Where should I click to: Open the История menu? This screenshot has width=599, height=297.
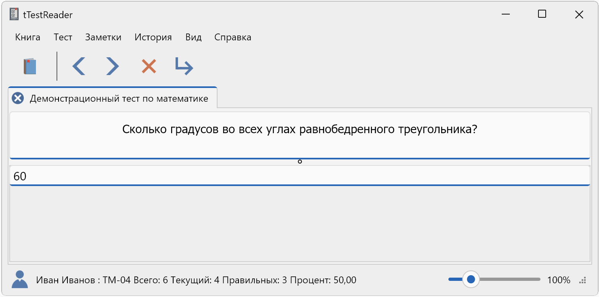pos(153,38)
